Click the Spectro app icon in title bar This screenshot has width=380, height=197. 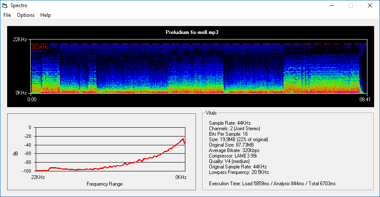(5, 5)
